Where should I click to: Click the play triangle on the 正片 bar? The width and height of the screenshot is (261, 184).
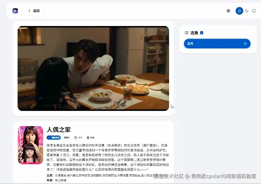coord(245,44)
